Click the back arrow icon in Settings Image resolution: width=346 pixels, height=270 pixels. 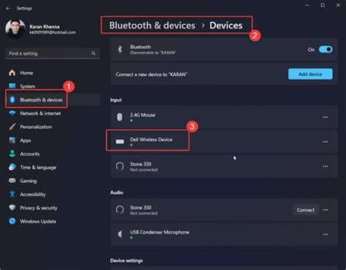pos(8,9)
